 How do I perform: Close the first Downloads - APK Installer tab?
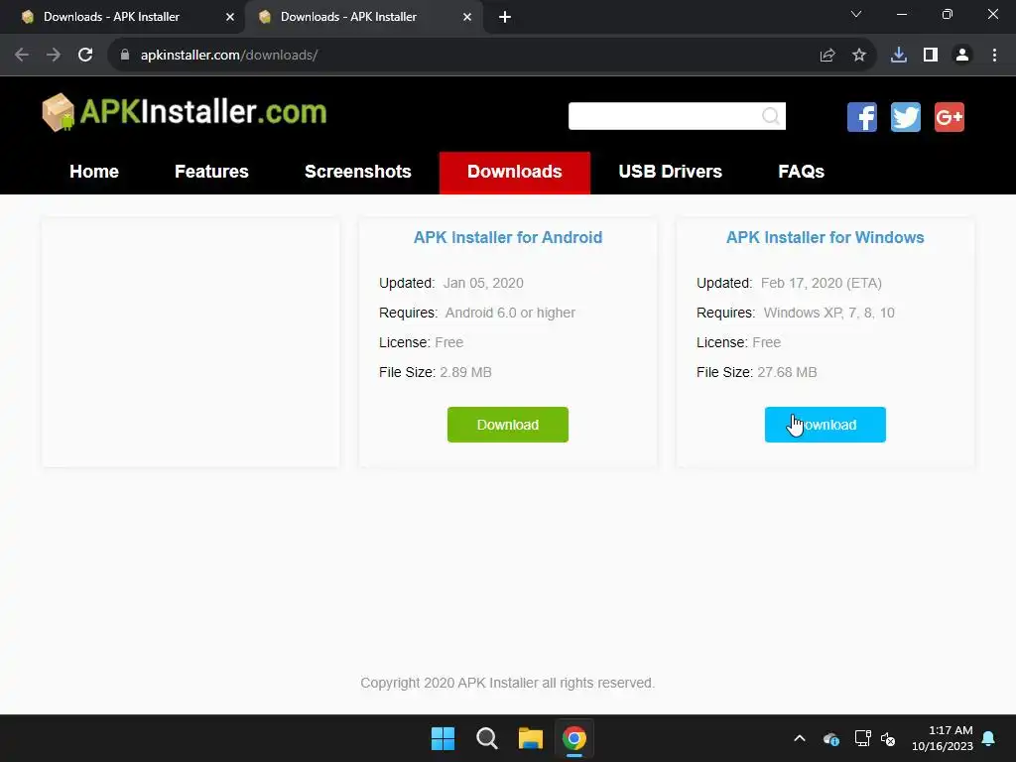[x=230, y=17]
